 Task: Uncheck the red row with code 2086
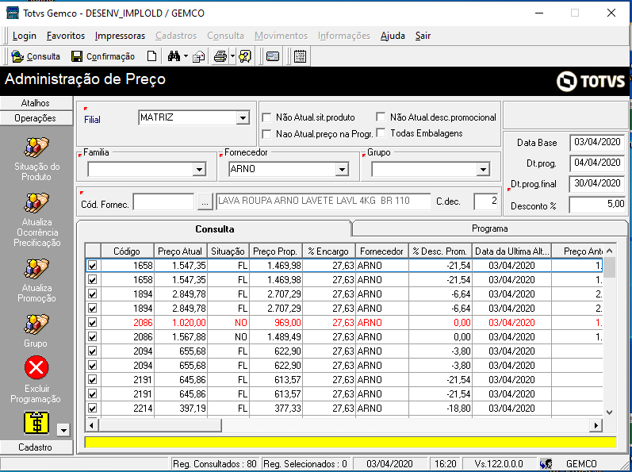pos(92,322)
